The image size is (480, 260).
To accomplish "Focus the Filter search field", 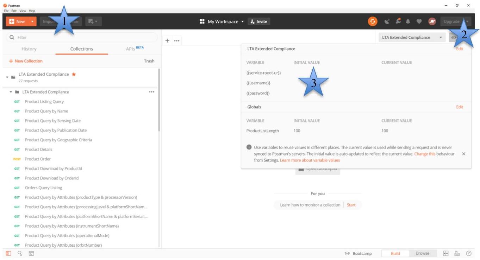I will pyautogui.click(x=82, y=37).
